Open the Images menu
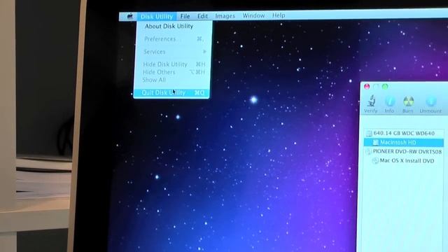The width and height of the screenshot is (448, 252). (225, 16)
